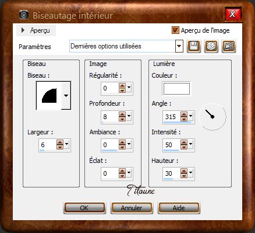Close the Biseautage intérieur dialog
The width and height of the screenshot is (255, 233).
click(x=232, y=14)
